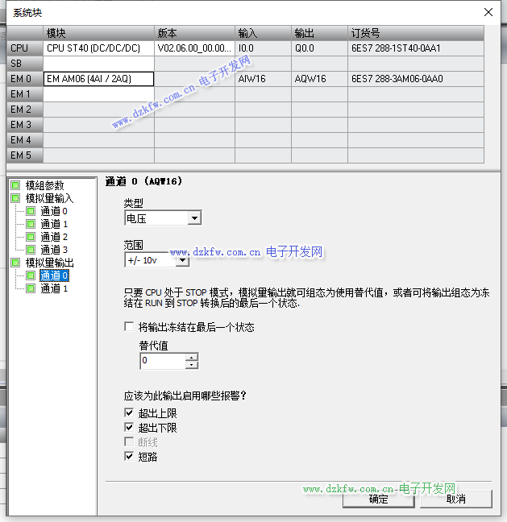Open the 类型 电压 dropdown
Image resolution: width=507 pixels, height=522 pixels.
(x=193, y=218)
